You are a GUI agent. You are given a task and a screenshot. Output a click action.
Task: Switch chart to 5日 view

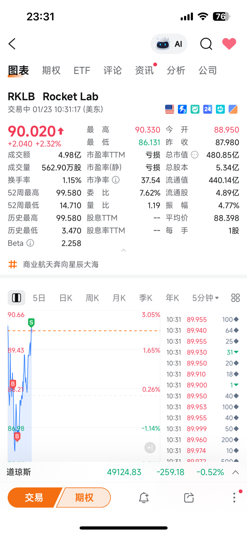click(x=39, y=298)
